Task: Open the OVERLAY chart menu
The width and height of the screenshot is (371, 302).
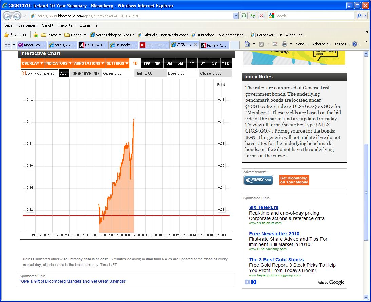Action: tap(32, 63)
